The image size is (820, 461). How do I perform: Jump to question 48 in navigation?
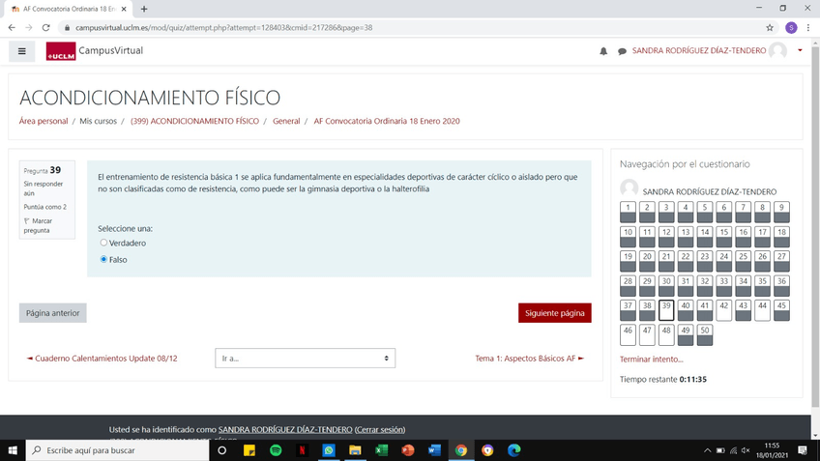(665, 334)
